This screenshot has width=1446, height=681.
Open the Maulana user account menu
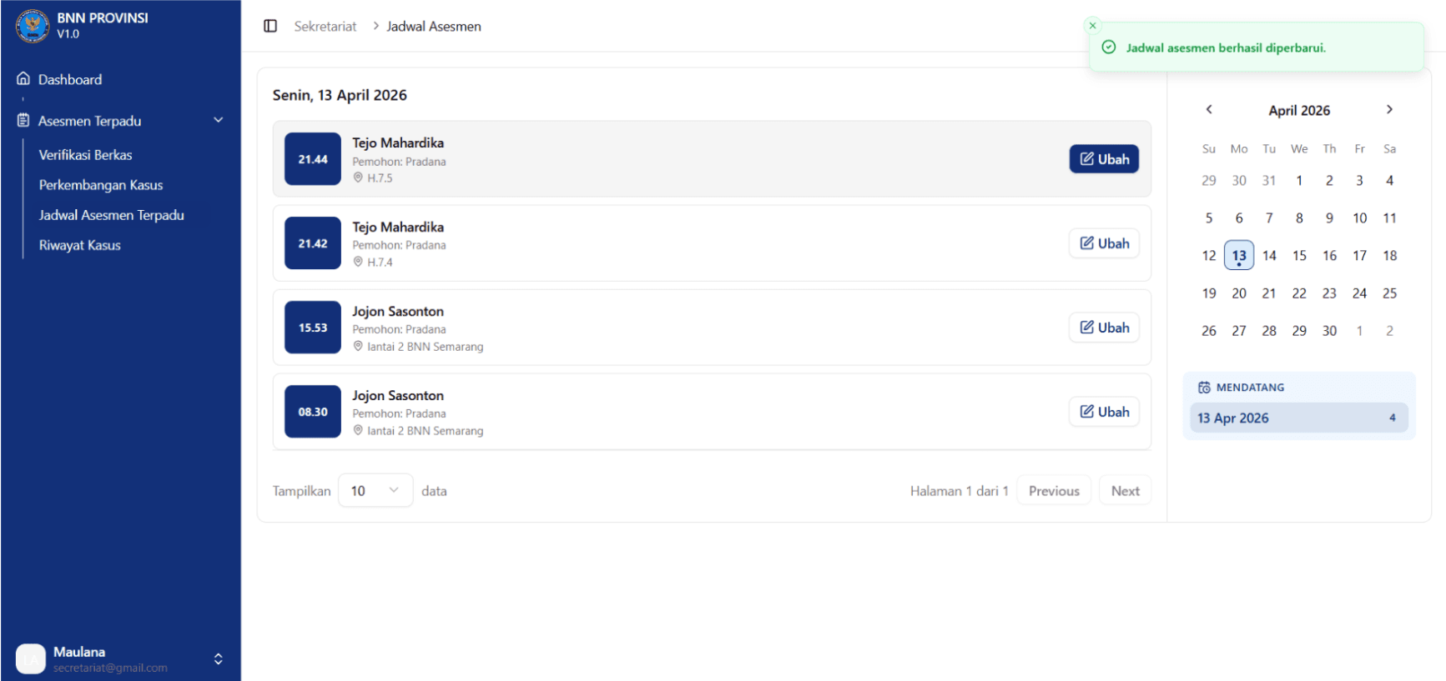[121, 658]
